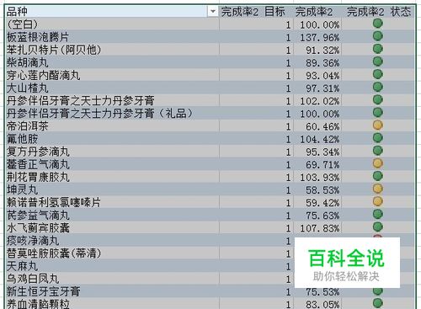
Task: Select the 完成率2 header above the percentages
Action: point(317,12)
